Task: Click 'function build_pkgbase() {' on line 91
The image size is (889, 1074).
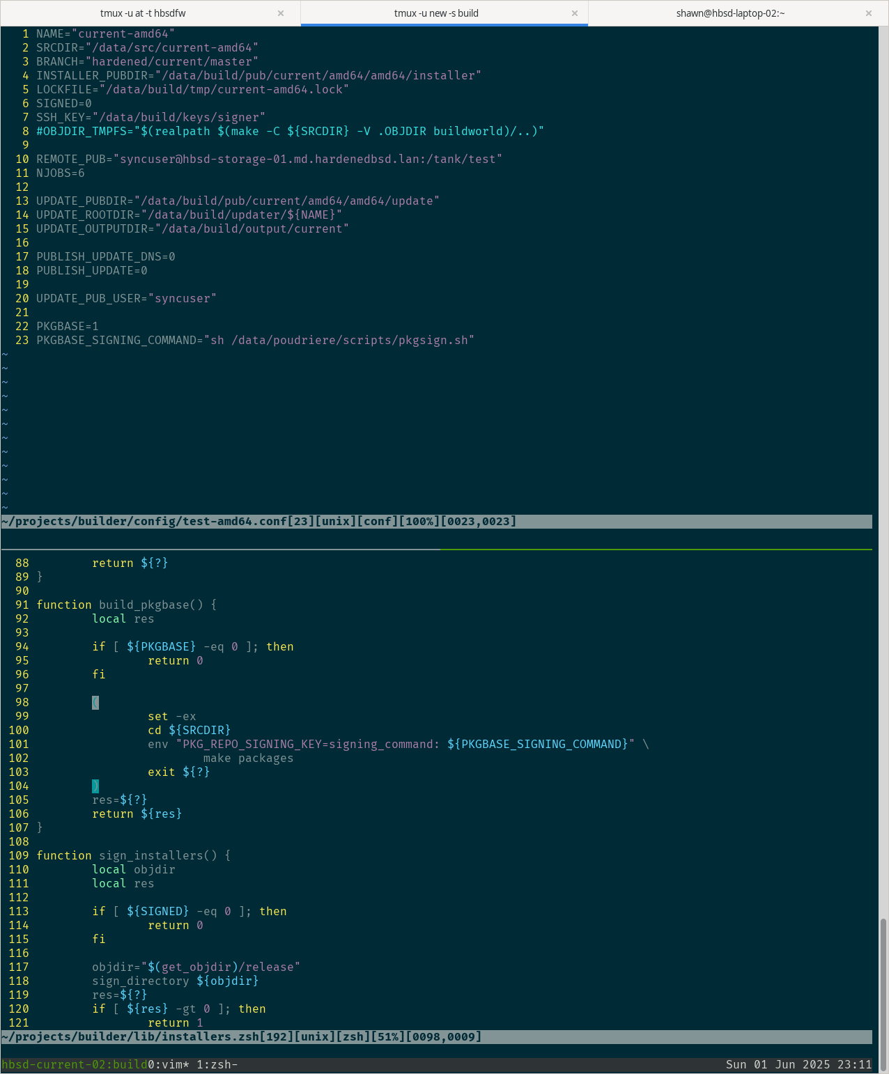Action: (x=126, y=605)
